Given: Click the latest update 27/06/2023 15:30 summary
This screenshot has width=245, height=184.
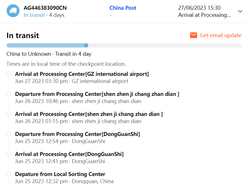Looking at the screenshot, I should coord(204,11).
